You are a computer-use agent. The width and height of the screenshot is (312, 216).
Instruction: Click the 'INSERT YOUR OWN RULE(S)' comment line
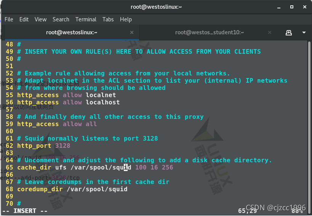(139, 52)
